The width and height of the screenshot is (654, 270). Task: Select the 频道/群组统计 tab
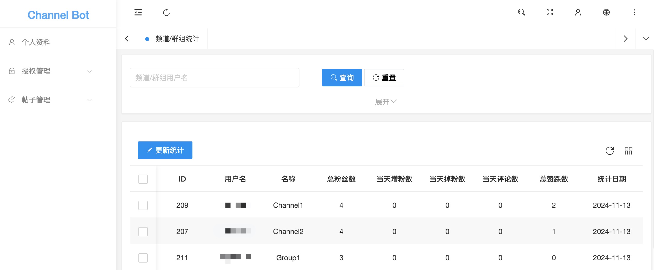click(x=172, y=39)
